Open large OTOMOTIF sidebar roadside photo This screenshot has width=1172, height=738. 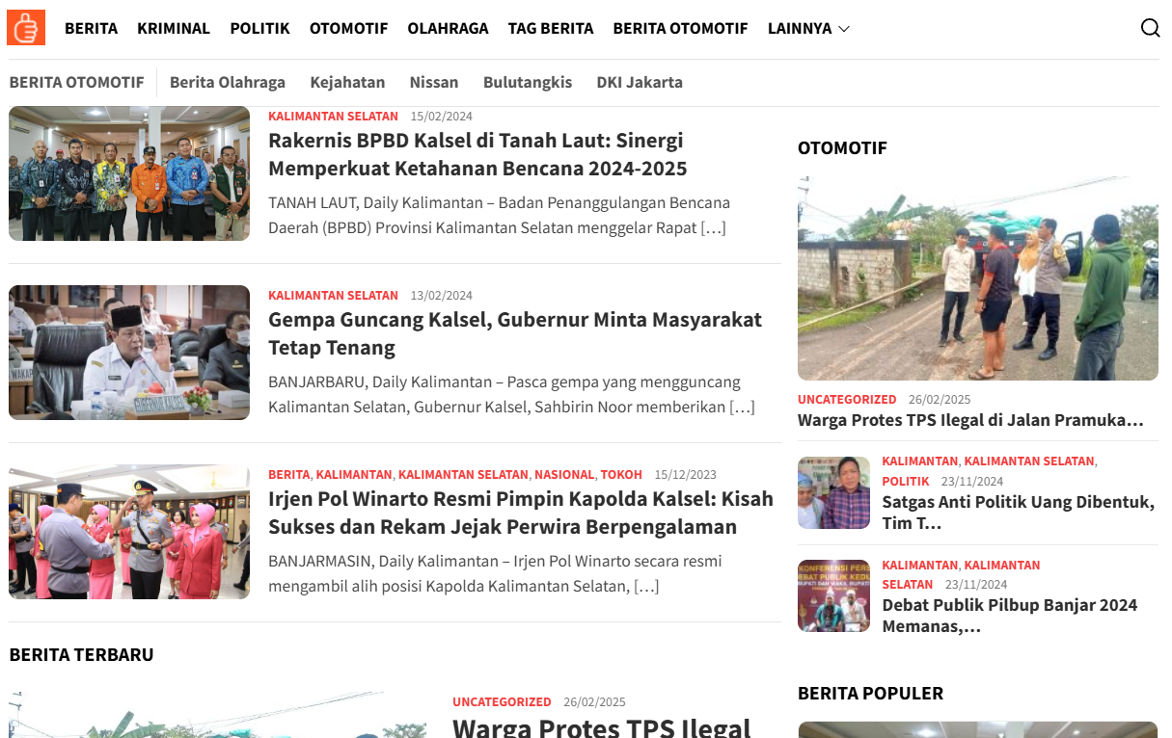click(978, 278)
